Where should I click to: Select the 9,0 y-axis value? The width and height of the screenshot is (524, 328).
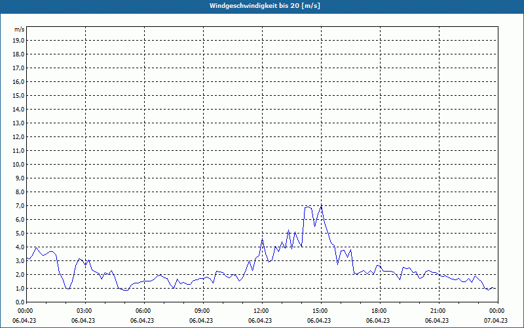click(20, 178)
